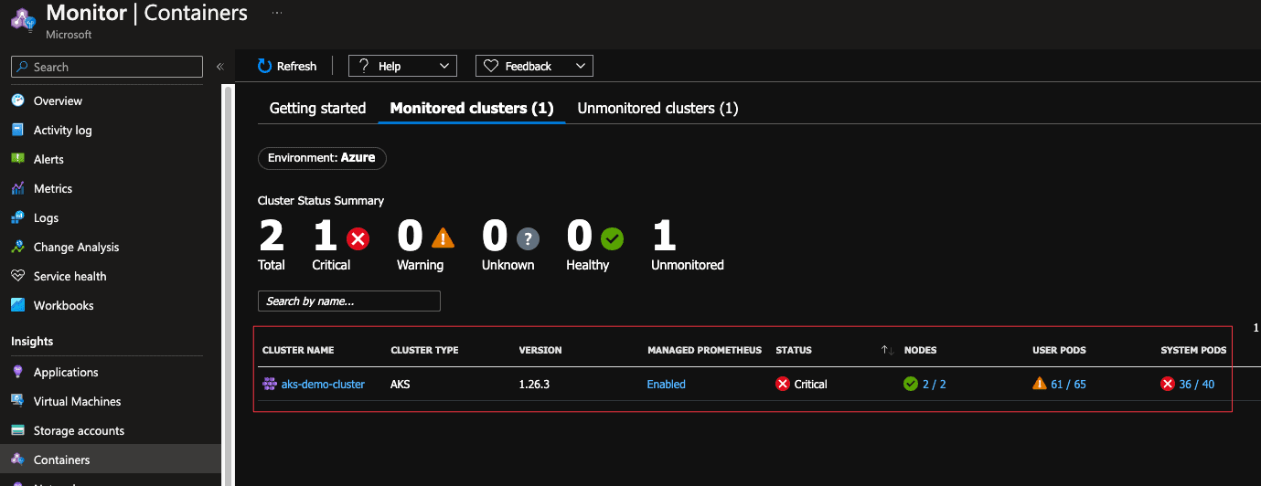The image size is (1261, 486).
Task: Sort by the Version column header
Action: (x=540, y=350)
